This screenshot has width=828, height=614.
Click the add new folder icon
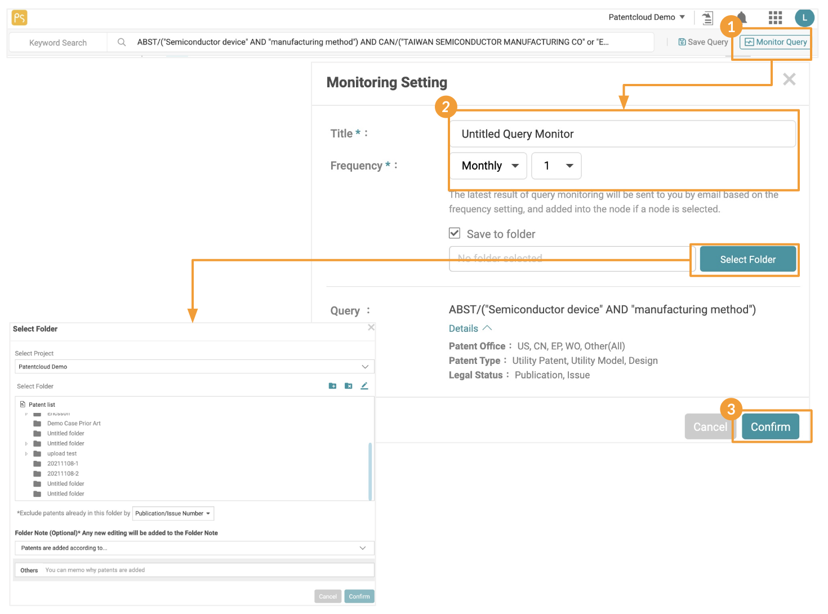click(332, 386)
